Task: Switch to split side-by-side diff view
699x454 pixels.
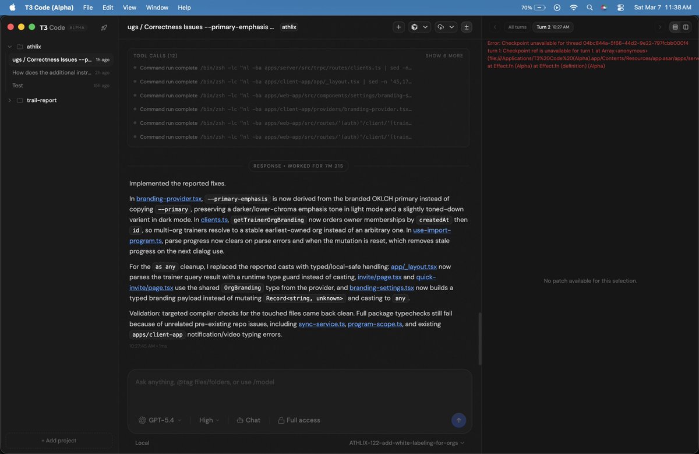Action: 686,27
